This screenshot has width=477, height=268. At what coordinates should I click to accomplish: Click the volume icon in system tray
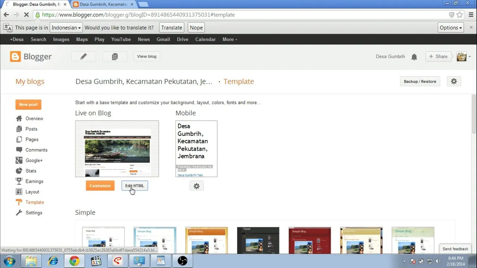(437, 261)
